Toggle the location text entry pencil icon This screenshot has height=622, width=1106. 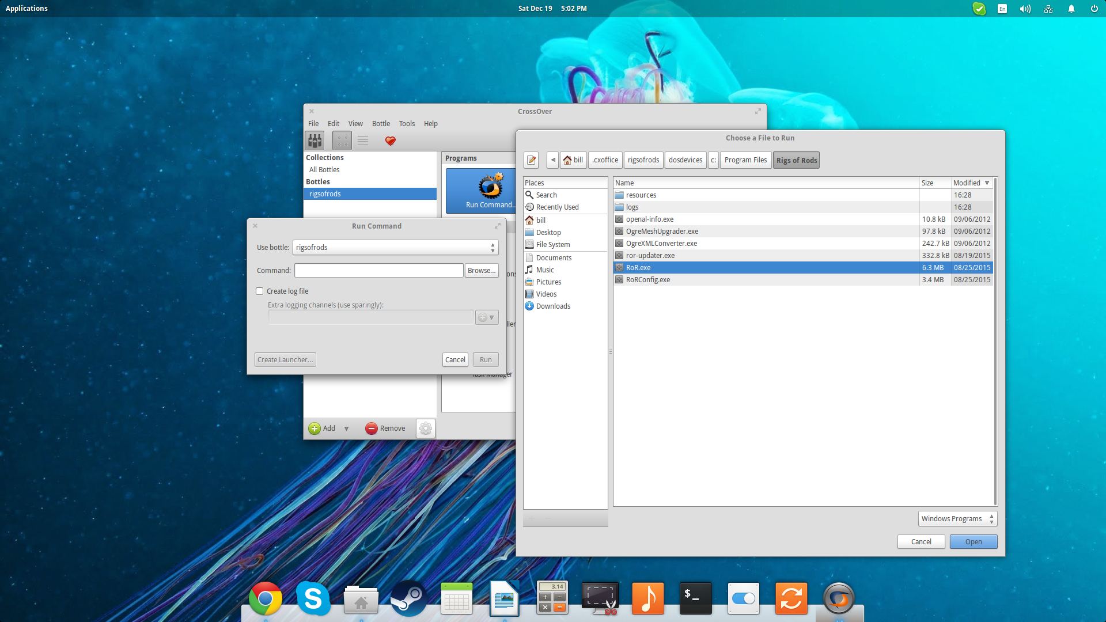click(x=531, y=160)
